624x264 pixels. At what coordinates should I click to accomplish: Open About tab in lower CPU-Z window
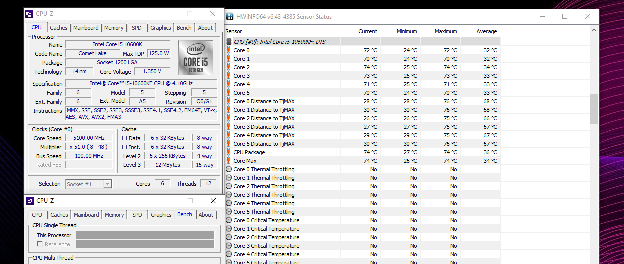click(x=206, y=215)
